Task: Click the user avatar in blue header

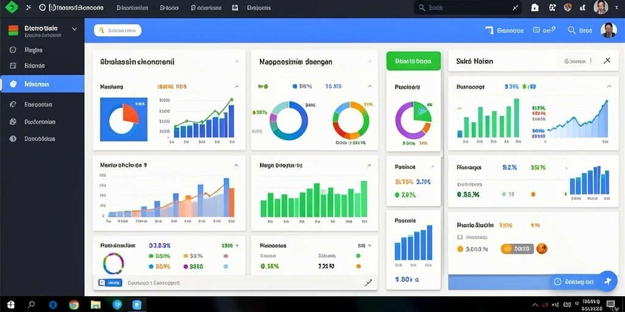Action: pos(609,30)
